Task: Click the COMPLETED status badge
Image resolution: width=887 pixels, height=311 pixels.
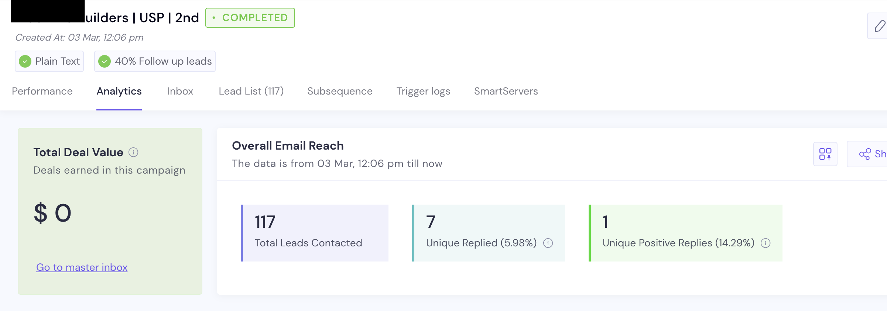Action: point(250,18)
